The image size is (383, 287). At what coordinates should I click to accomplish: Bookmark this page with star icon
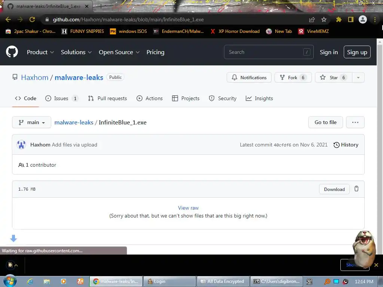tap(324, 19)
